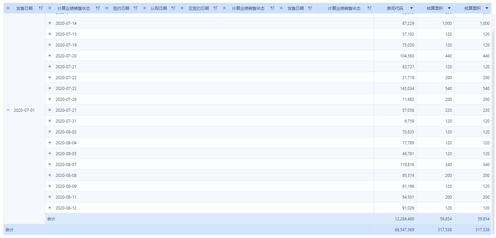Image resolution: width=496 pixels, height=238 pixels.
Task: Sort the 应签约日期 column
Action: [215, 8]
